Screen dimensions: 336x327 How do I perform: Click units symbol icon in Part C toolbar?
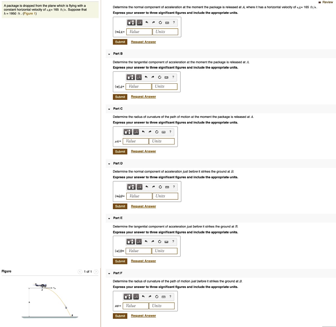(x=136, y=132)
